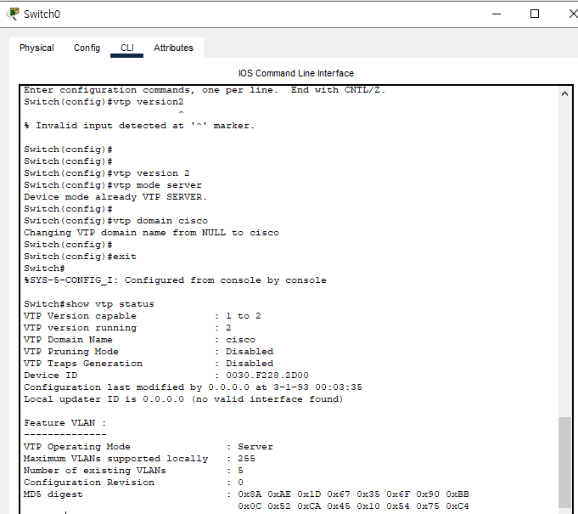Screen dimensions: 578x514
Task: Click the 'vtp domain cisco' command line
Action: (115, 221)
